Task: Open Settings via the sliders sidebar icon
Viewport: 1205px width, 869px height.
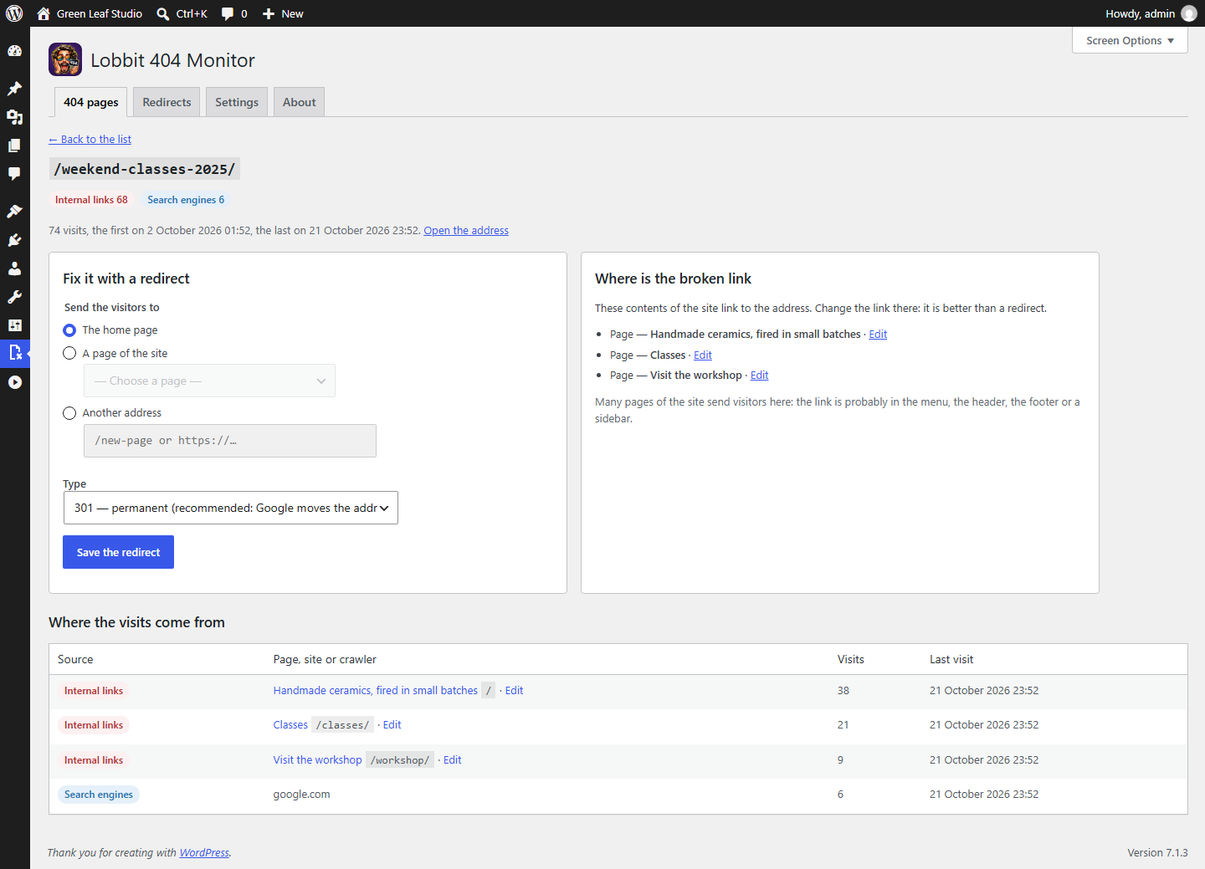Action: (14, 325)
